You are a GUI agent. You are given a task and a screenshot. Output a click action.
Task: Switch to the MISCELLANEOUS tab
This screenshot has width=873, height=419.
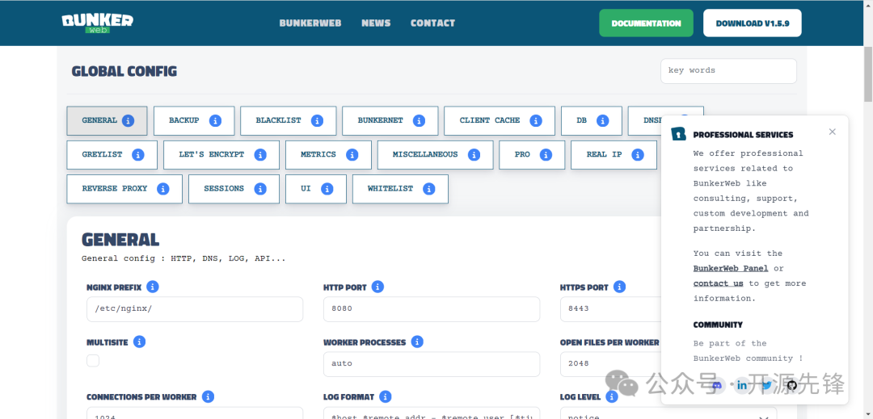coord(436,154)
